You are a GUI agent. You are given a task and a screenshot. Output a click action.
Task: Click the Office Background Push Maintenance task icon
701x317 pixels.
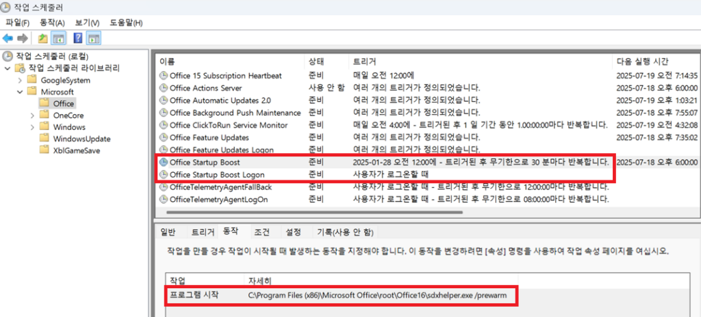tap(164, 113)
